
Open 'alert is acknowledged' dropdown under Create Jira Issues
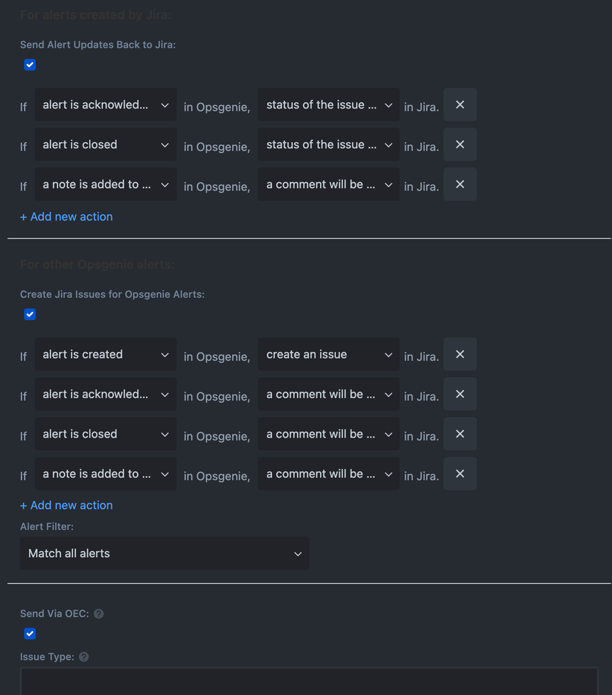coord(106,394)
